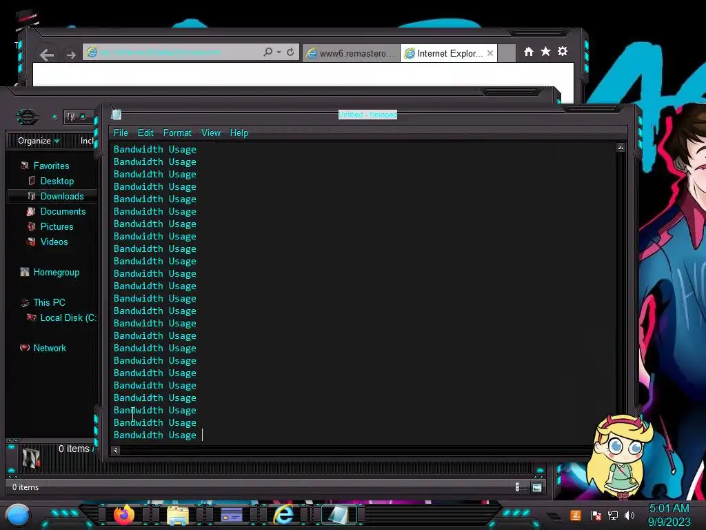Open Pictures in Explorer sidebar
The image size is (706, 530).
pyautogui.click(x=57, y=226)
